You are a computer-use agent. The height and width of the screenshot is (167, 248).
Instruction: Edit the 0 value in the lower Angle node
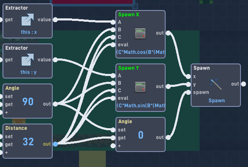point(141,135)
